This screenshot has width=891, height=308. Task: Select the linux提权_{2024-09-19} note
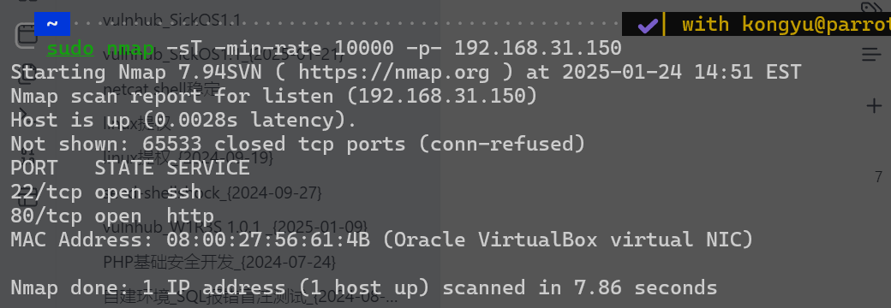[x=188, y=157]
